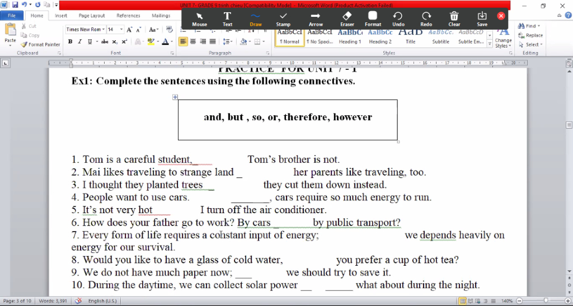Apply the Heading 1 style

[x=350, y=37]
